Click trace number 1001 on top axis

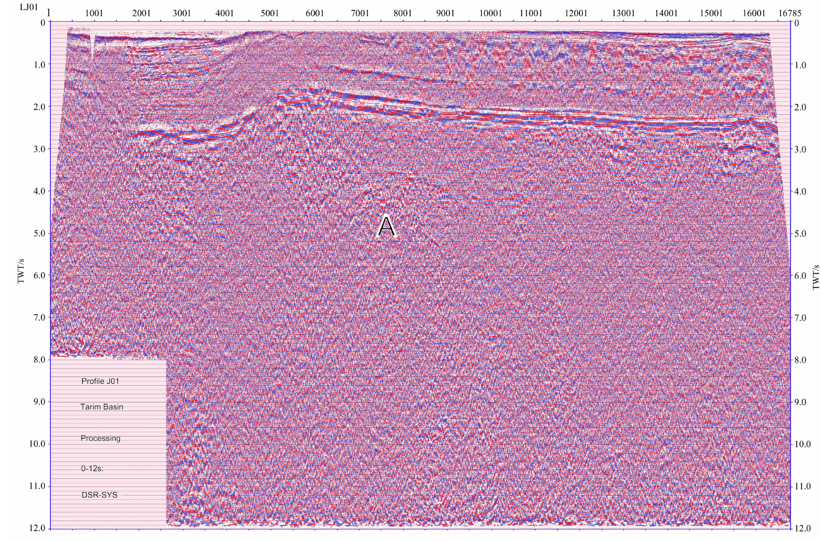93,12
